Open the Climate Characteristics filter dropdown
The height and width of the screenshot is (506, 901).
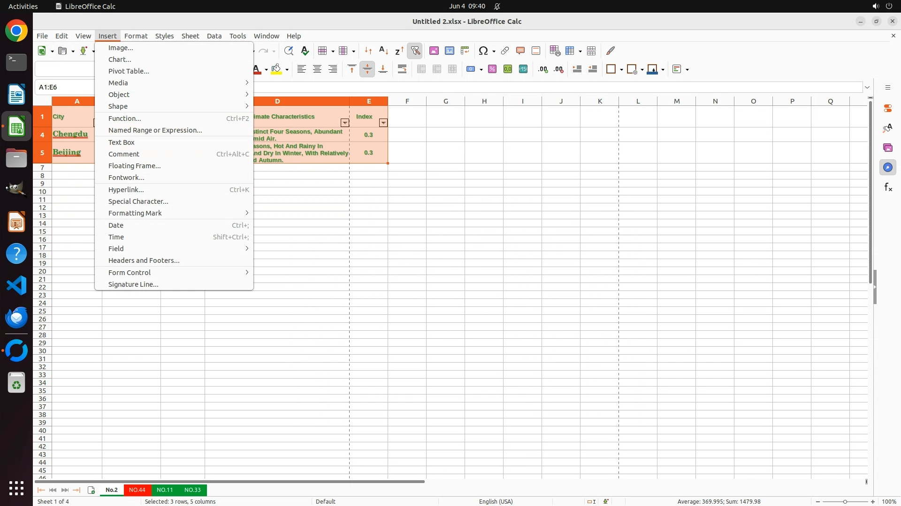click(345, 123)
